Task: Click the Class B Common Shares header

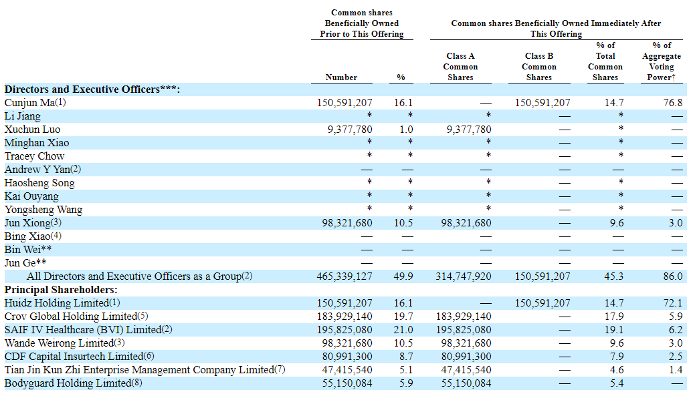Action: tap(539, 66)
